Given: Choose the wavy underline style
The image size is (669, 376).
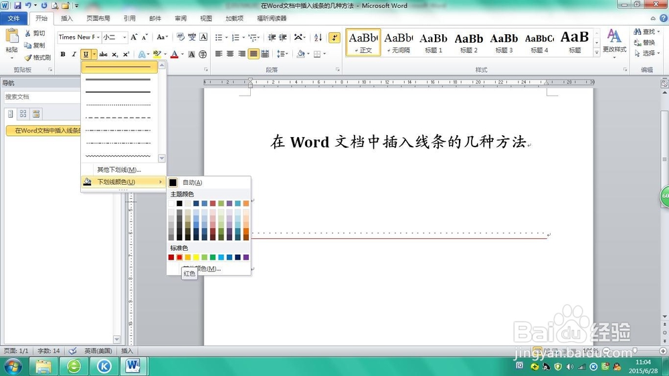Looking at the screenshot, I should click(x=118, y=156).
